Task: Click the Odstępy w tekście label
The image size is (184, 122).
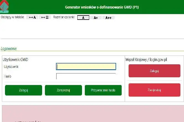Action: pyautogui.click(x=12, y=17)
